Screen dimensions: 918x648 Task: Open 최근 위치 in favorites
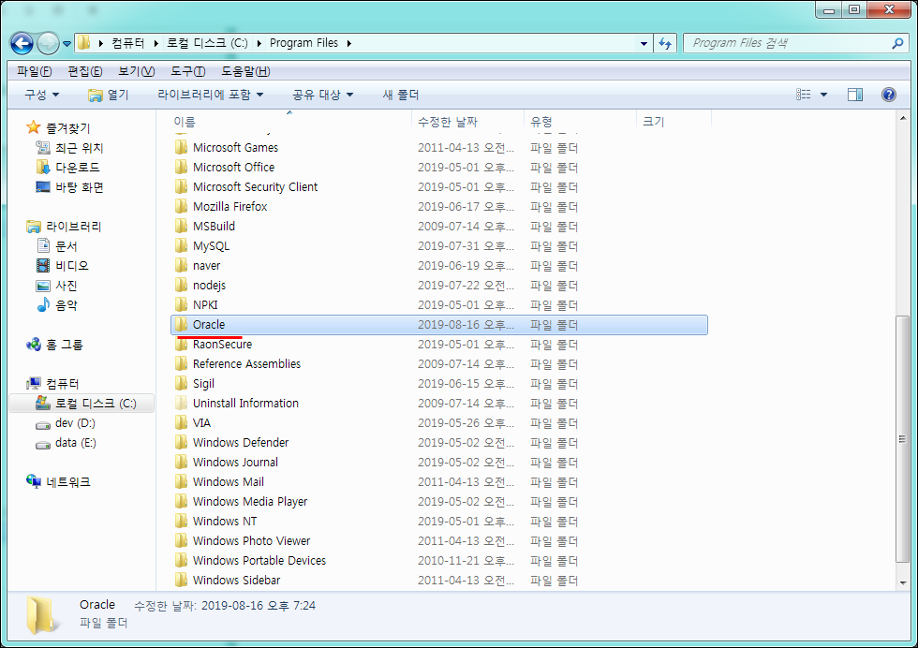[79, 148]
